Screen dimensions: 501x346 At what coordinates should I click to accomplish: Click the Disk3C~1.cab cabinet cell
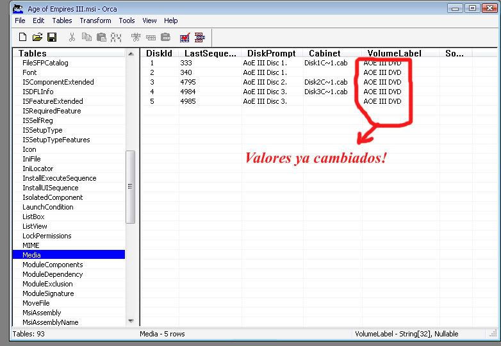(x=326, y=92)
